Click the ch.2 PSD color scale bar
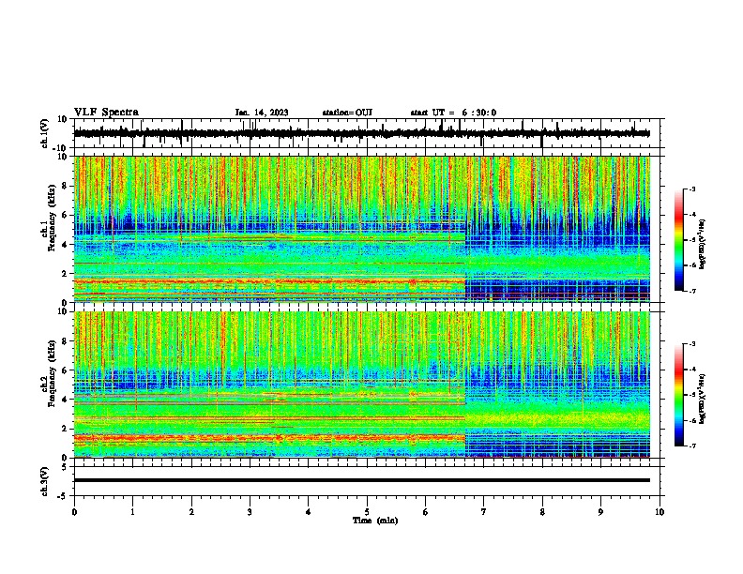 [679, 395]
